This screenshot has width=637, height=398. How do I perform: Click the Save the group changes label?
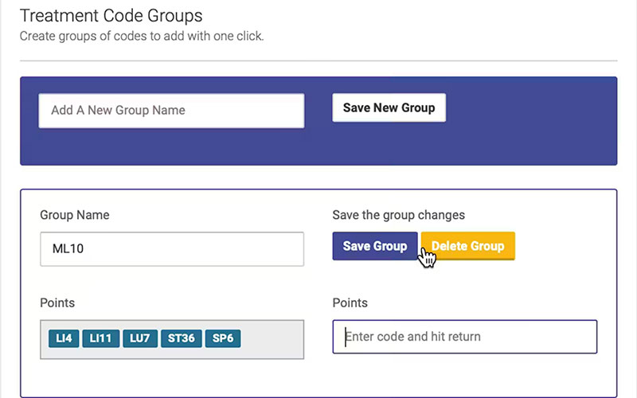(399, 215)
